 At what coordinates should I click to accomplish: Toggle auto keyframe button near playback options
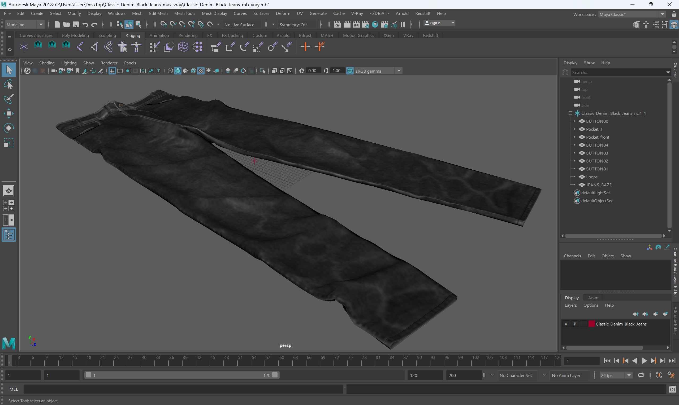pos(659,375)
